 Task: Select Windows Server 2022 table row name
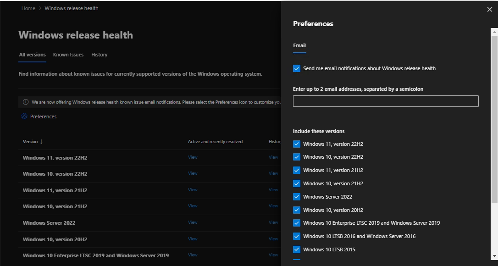pyautogui.click(x=49, y=223)
